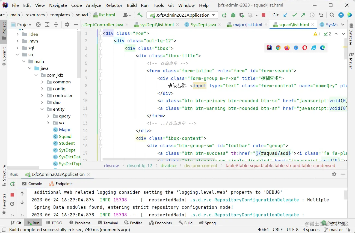Open Run configuration dropdown JxfzAdmin2023Application
Image resolution: width=355 pixels, height=233 pixels.
182,15
